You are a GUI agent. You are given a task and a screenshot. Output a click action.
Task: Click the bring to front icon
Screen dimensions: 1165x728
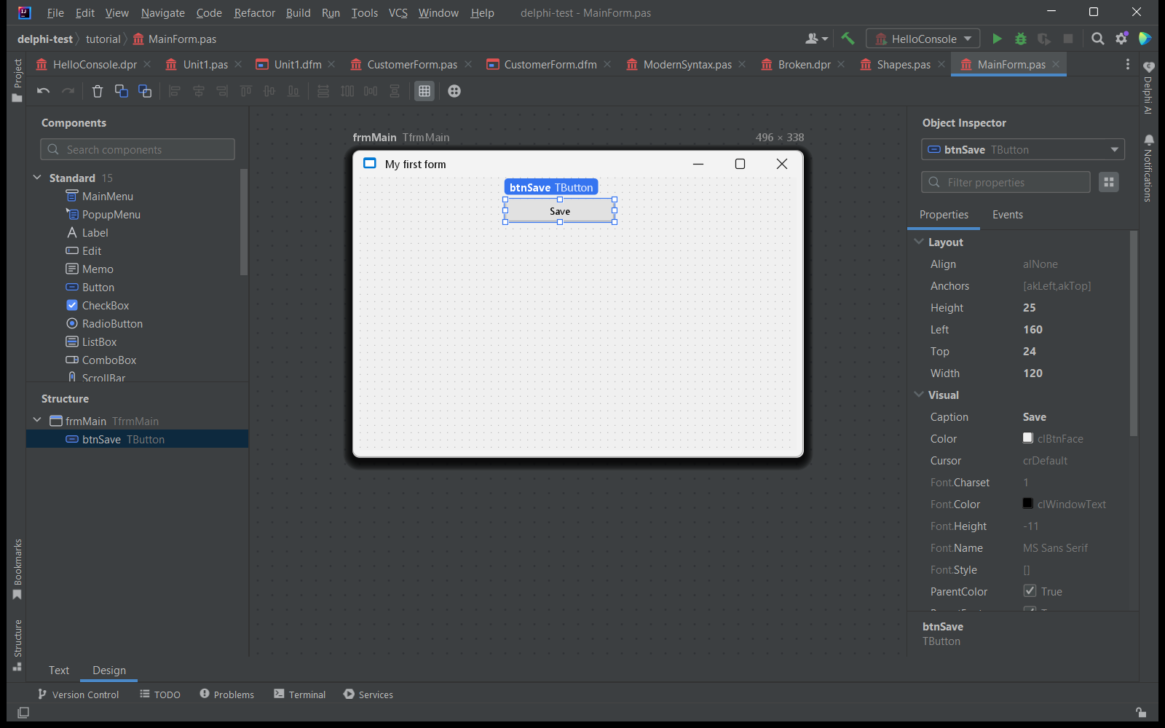[121, 91]
